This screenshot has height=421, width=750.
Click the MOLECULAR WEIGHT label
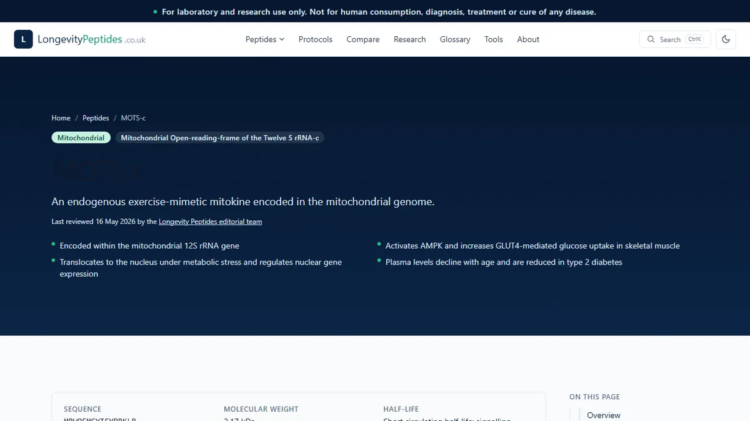[x=261, y=409]
